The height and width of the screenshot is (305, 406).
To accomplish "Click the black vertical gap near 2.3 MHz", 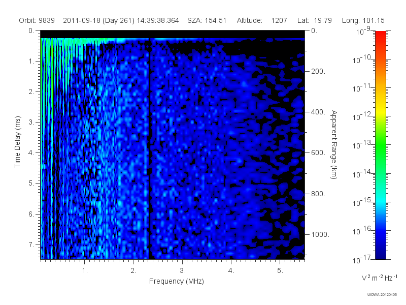I will 149,149.
